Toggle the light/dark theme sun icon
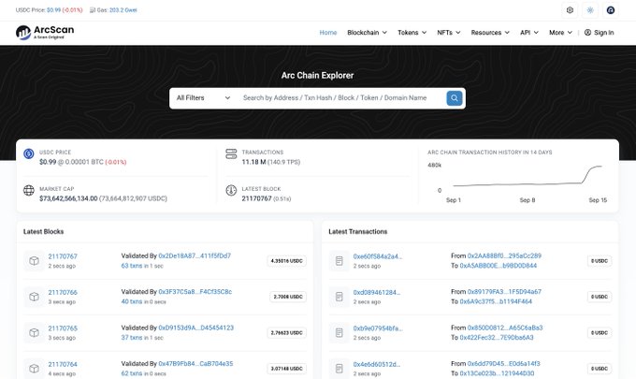Viewport: 636px width, 379px height. (x=590, y=10)
